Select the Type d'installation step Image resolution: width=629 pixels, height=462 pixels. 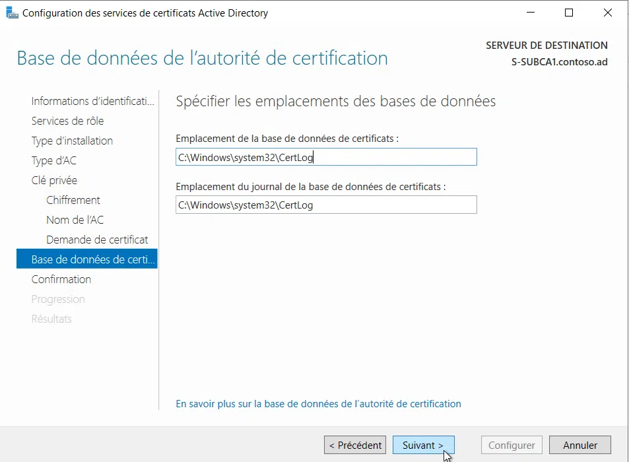pos(71,140)
